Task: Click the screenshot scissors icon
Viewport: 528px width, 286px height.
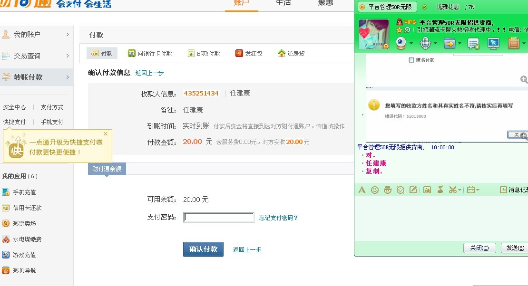Action: pyautogui.click(x=452, y=190)
